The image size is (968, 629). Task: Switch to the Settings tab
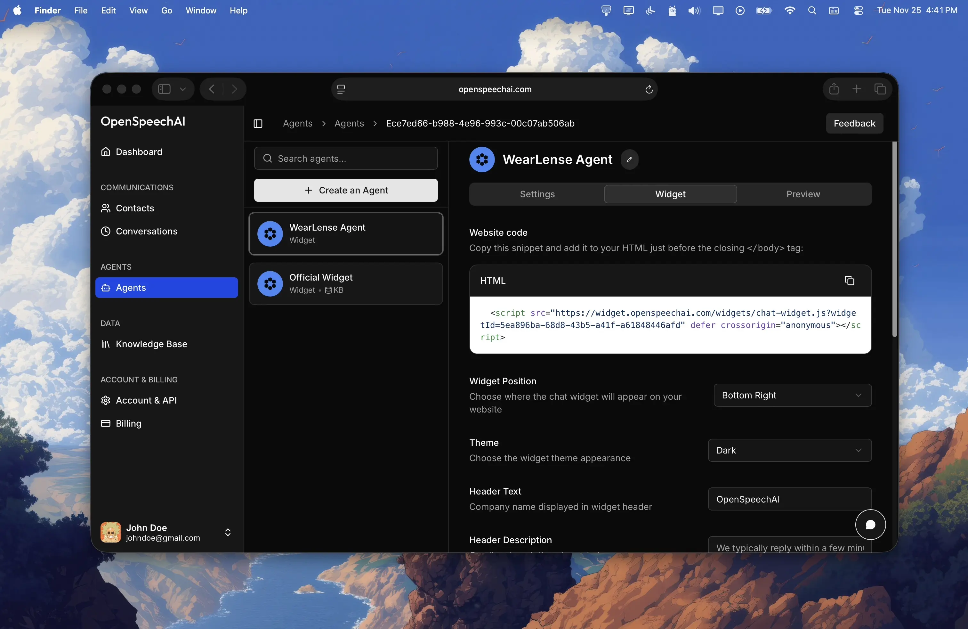pyautogui.click(x=537, y=194)
